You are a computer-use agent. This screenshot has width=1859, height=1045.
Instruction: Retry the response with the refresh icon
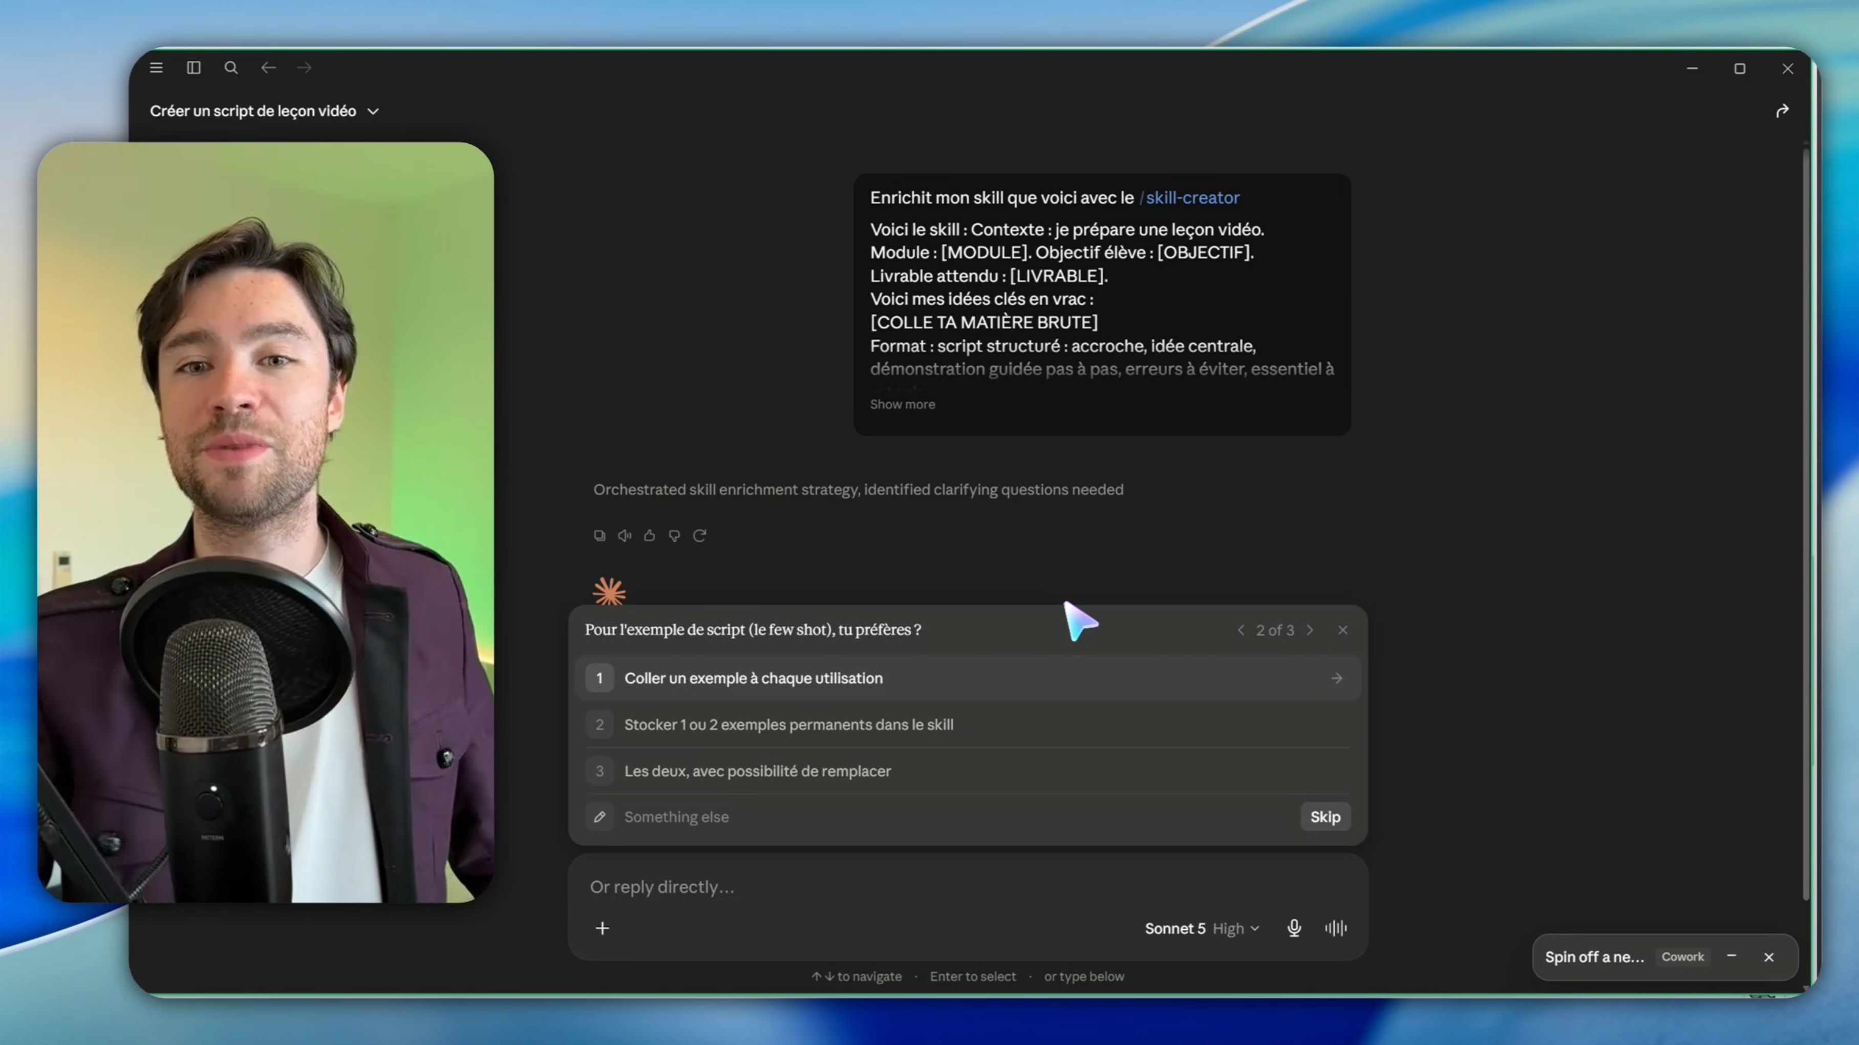point(699,536)
